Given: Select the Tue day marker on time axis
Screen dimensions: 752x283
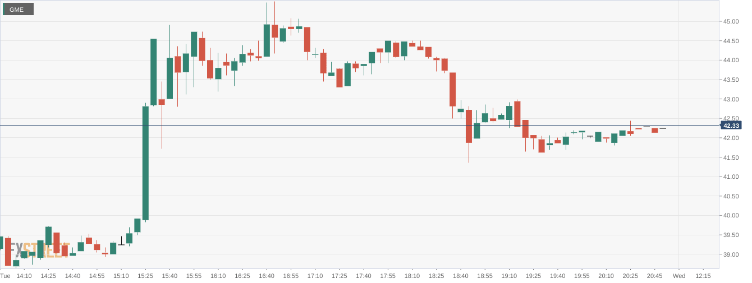Looking at the screenshot, I should coord(5,276).
